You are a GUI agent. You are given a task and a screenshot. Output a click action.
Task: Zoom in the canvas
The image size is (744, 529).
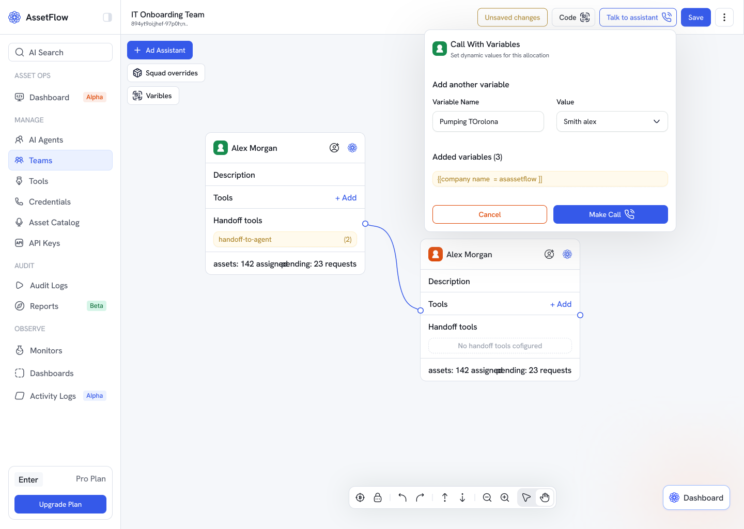tap(505, 497)
